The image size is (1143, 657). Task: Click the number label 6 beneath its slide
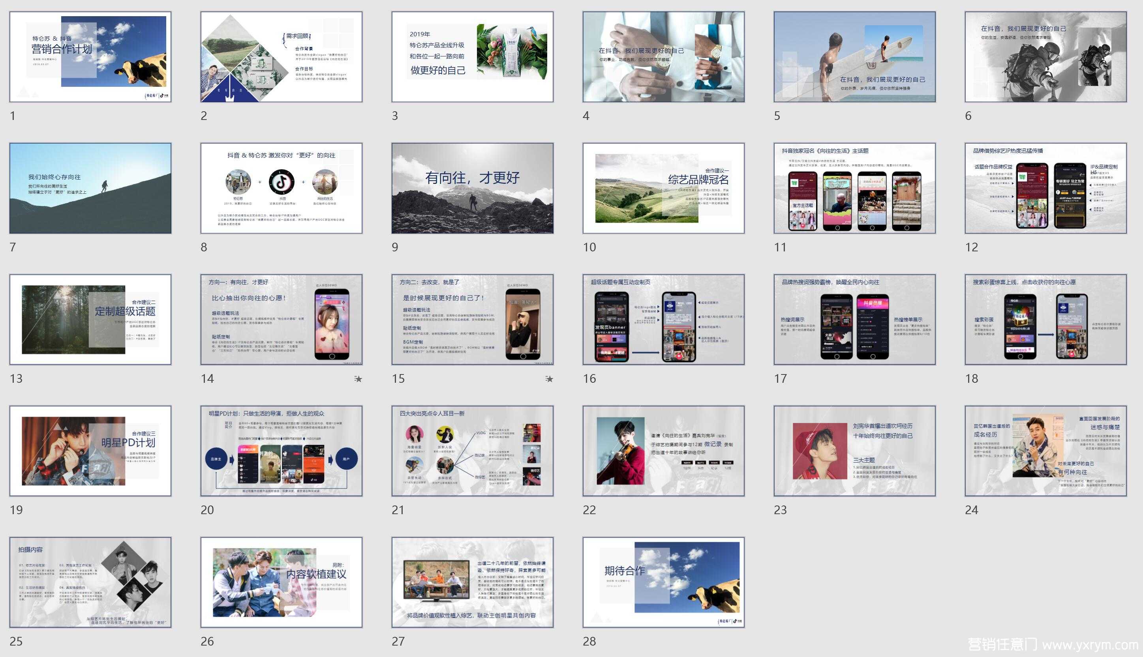(x=968, y=116)
